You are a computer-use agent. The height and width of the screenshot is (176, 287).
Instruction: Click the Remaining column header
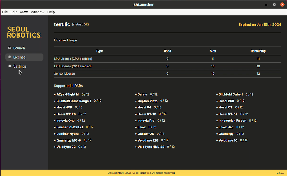(x=258, y=51)
